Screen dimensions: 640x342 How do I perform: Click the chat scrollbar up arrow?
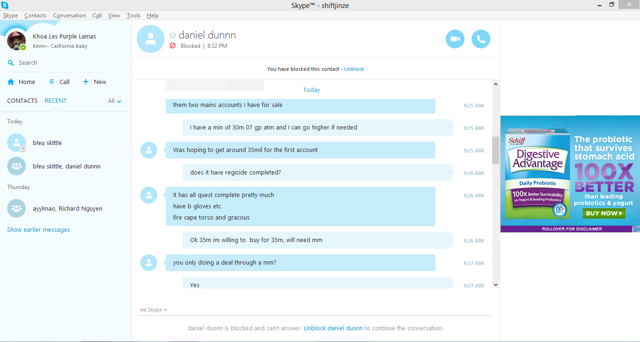click(x=495, y=84)
